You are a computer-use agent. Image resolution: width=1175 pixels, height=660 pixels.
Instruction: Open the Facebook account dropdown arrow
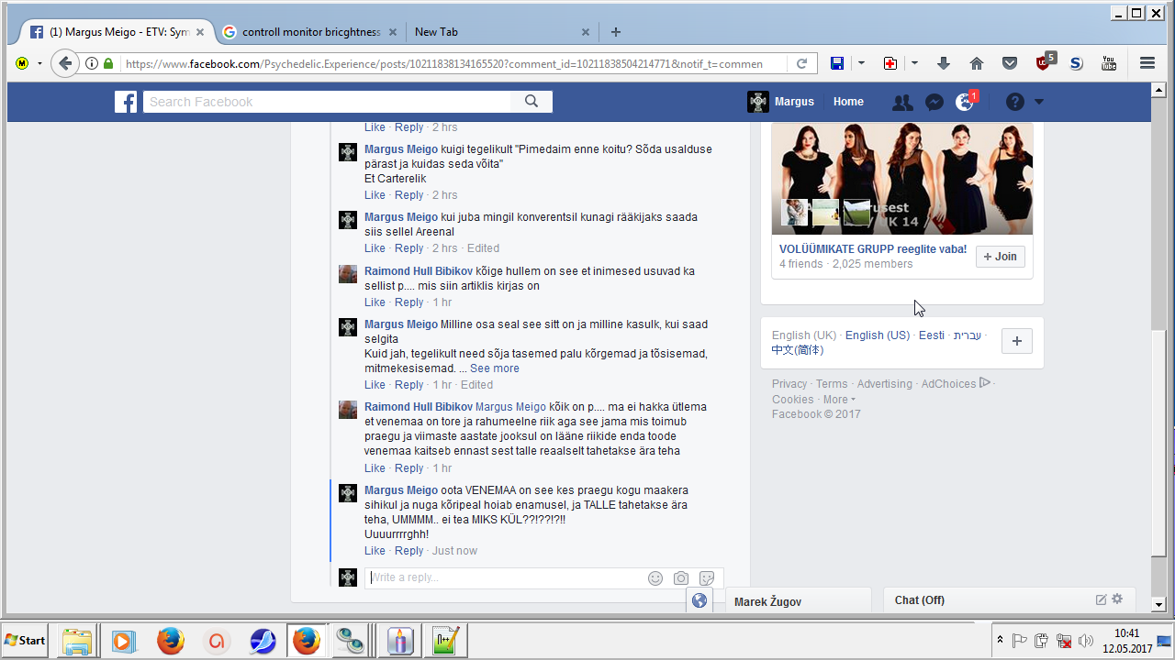click(x=1039, y=102)
